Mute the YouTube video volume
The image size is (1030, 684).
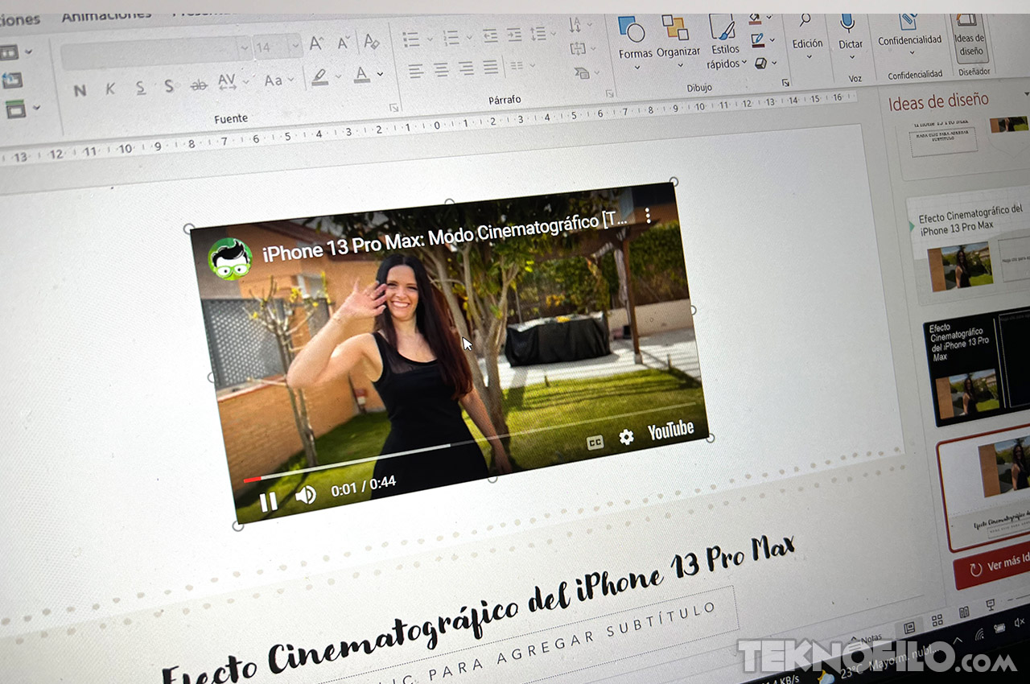point(306,495)
